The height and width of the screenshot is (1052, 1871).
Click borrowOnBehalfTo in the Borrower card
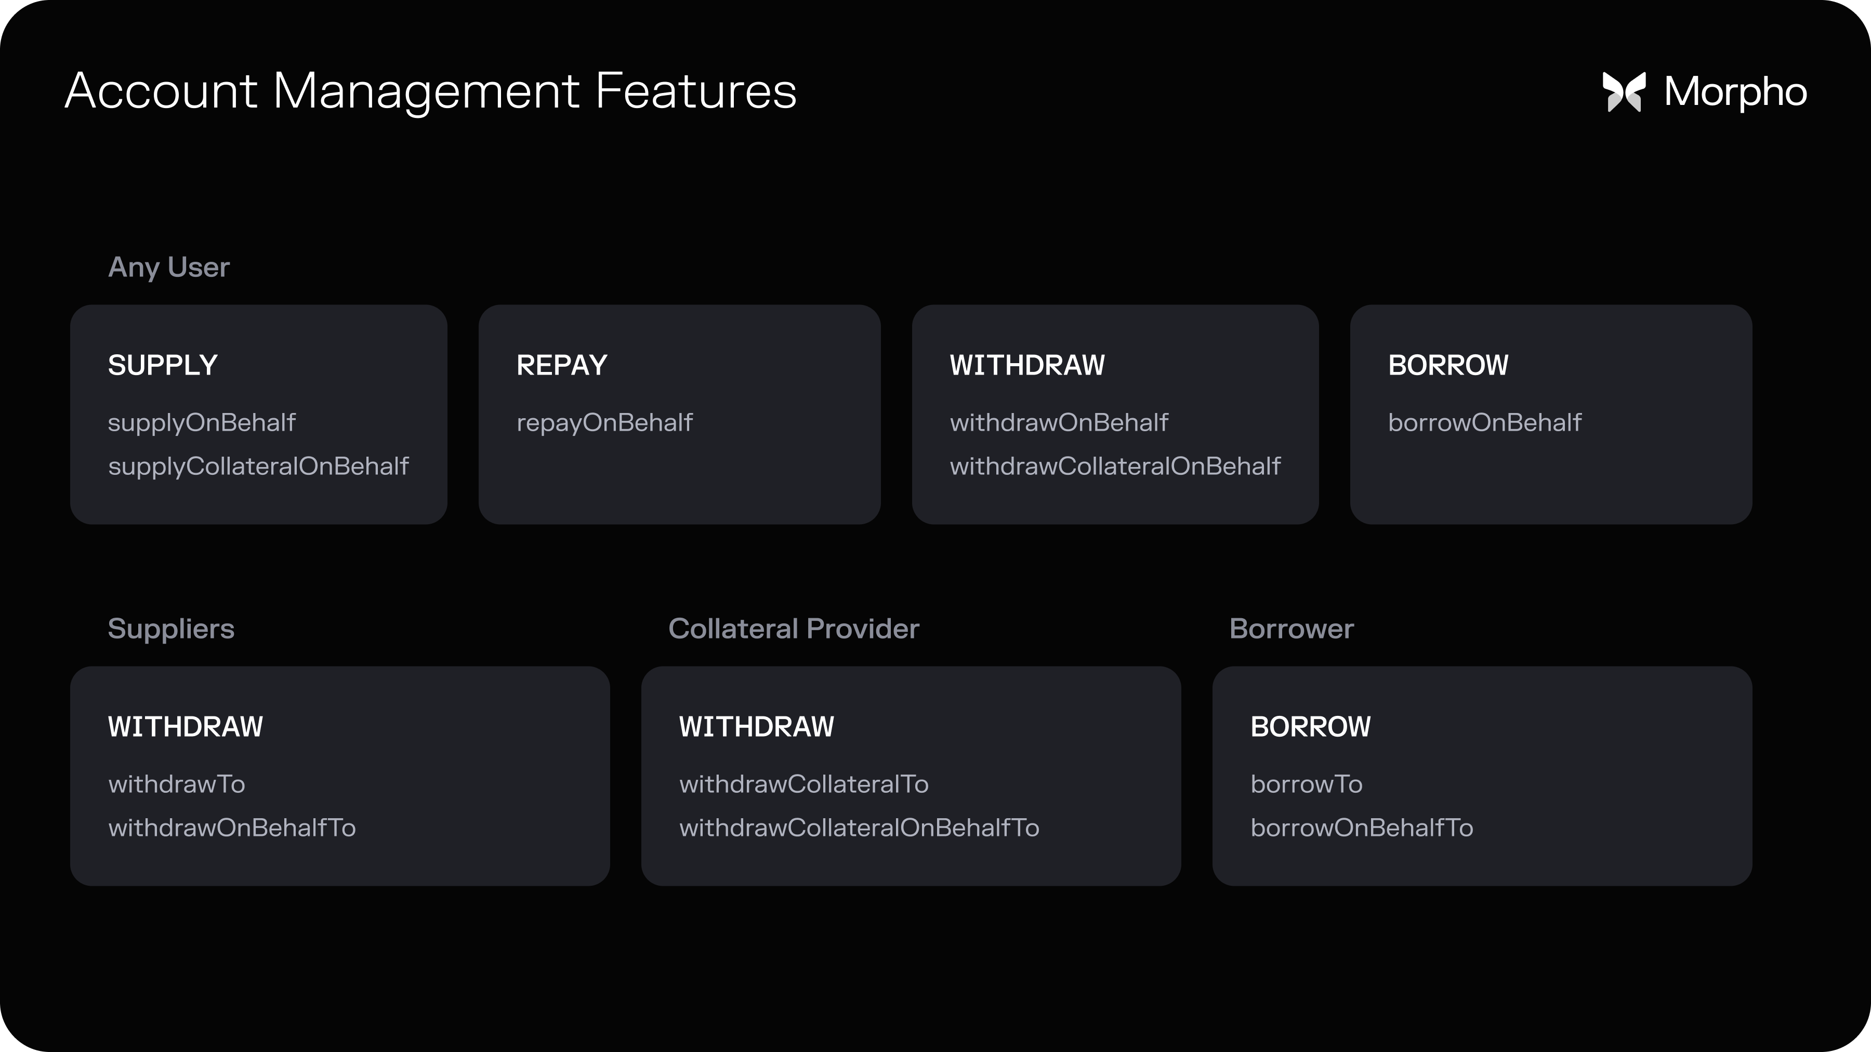1361,828
